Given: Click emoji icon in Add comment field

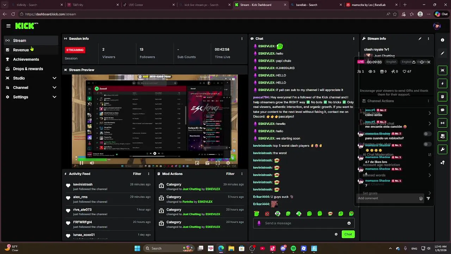Looking at the screenshot, I should point(421,198).
